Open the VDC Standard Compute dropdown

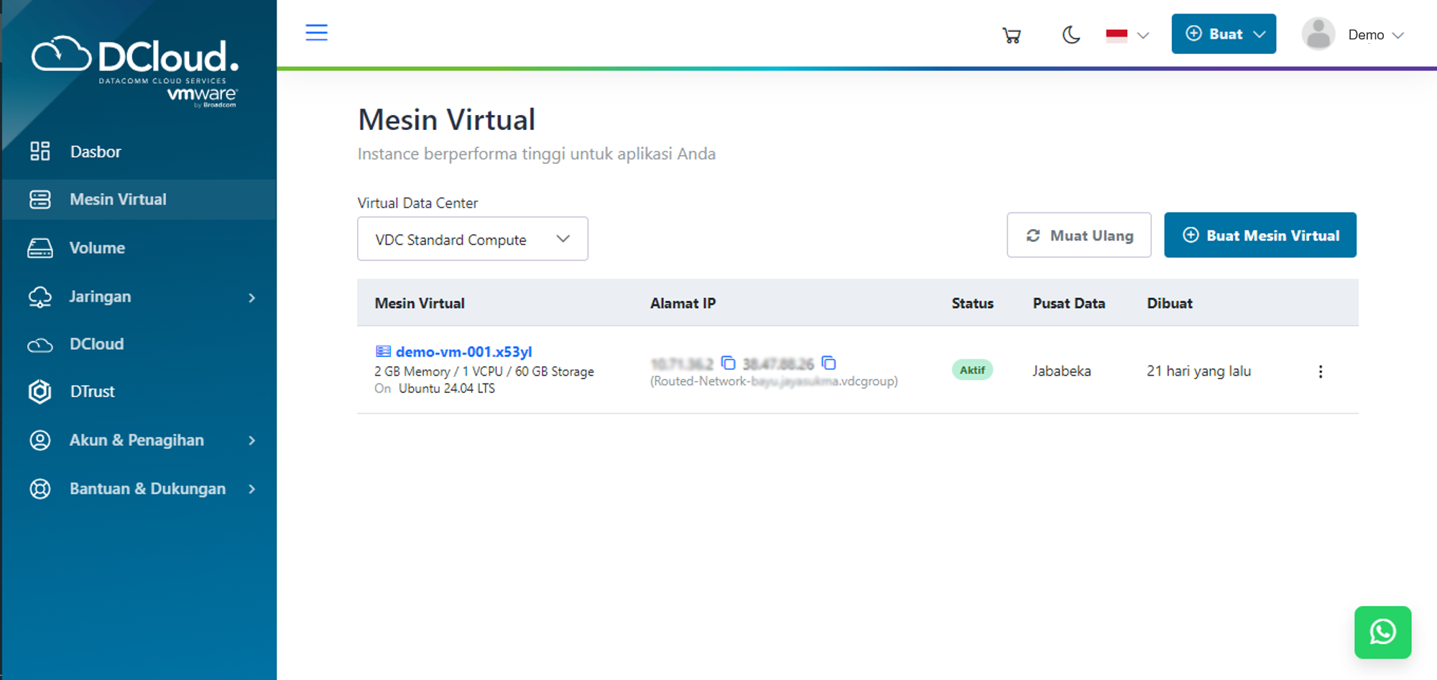(x=472, y=238)
